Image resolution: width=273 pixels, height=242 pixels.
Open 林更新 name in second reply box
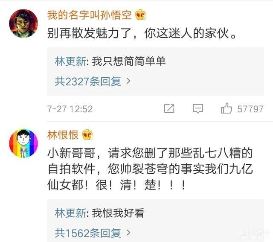click(x=70, y=213)
